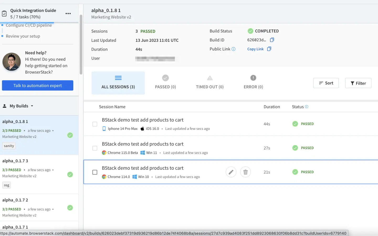Select the Chrome 115.0 Beta session checkbox
378x236 pixels.
click(95, 148)
